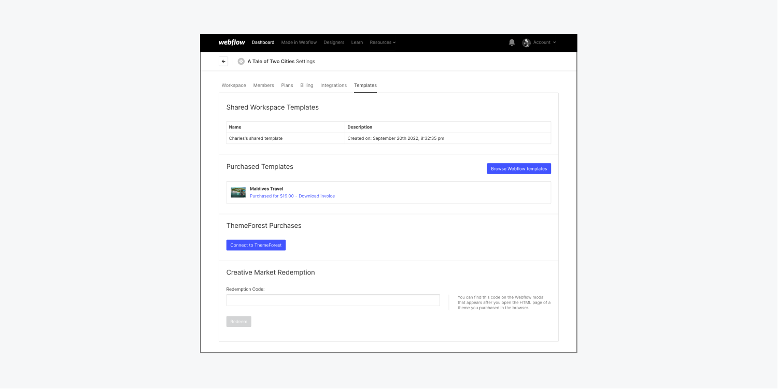Screen dimensions: 778x389
Task: Open the Account dropdown menu
Action: (544, 42)
